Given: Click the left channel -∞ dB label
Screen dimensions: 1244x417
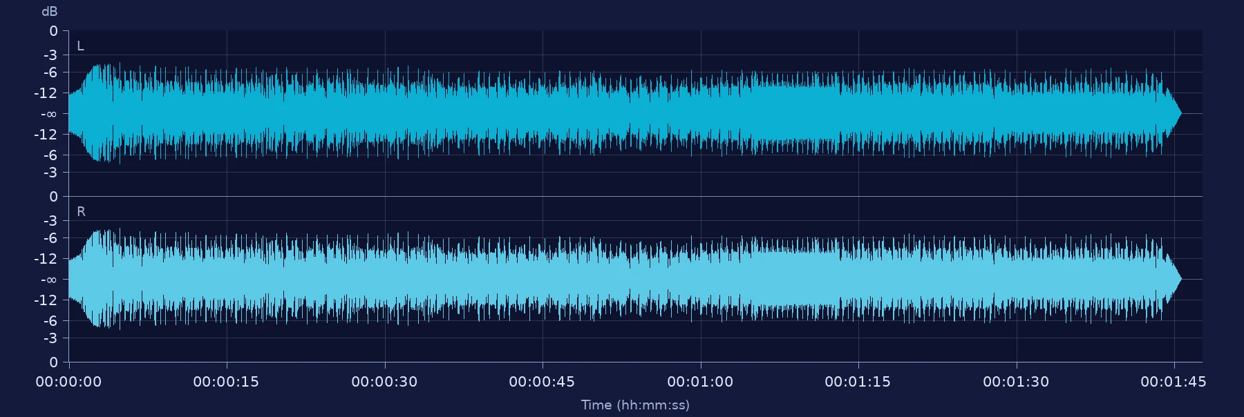Looking at the screenshot, I should (48, 114).
